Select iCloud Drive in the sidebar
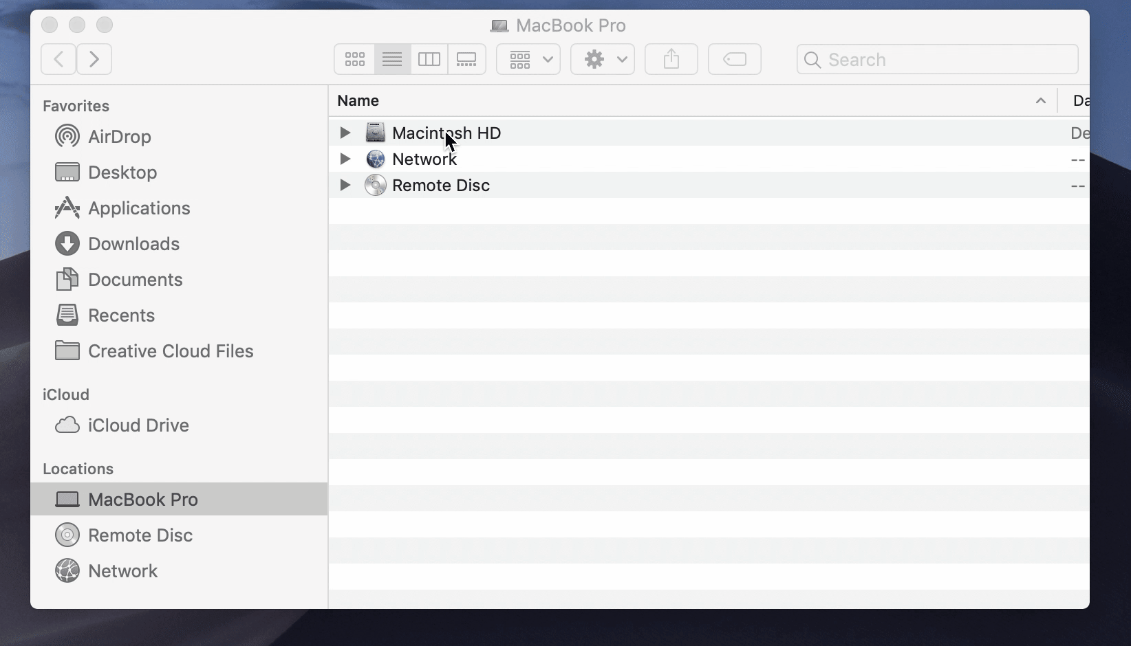 (138, 425)
